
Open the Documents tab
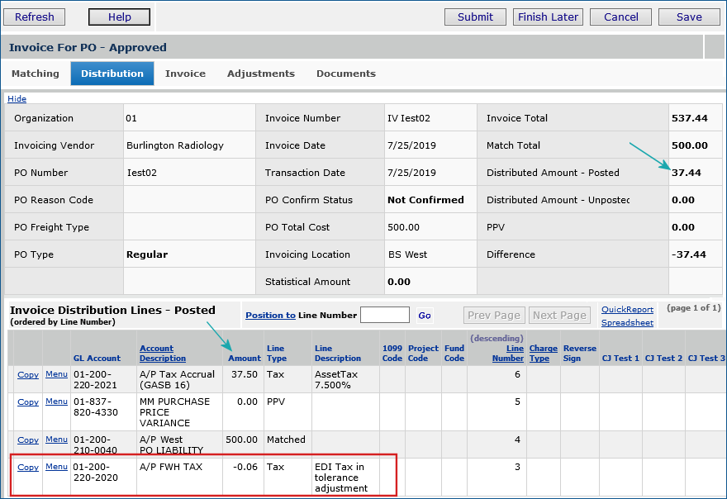[346, 74]
